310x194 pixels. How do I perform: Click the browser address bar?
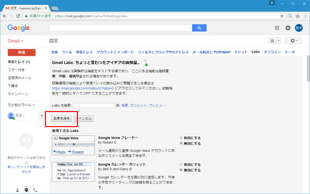pyautogui.click(x=154, y=16)
